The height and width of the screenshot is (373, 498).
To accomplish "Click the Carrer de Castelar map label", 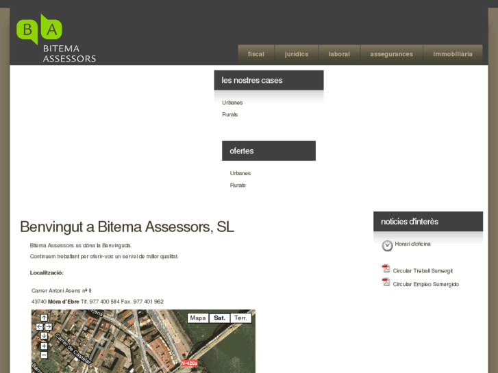I will click(73, 348).
